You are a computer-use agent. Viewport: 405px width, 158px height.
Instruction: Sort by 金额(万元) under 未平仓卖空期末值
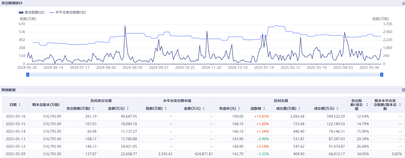point(204,108)
